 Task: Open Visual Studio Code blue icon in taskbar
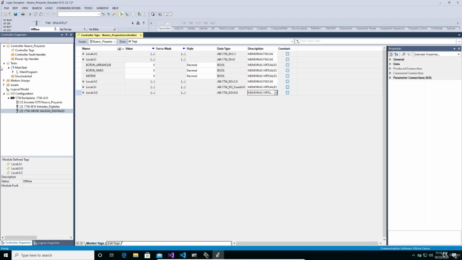pos(183,255)
